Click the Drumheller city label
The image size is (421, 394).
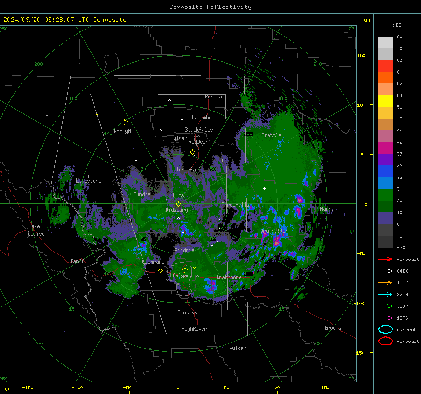[x=274, y=231]
